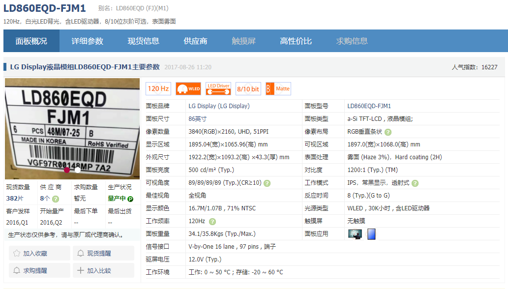The height and width of the screenshot is (289, 508).
Task: Click help icon beside 可视角度 value
Action: 267,183
